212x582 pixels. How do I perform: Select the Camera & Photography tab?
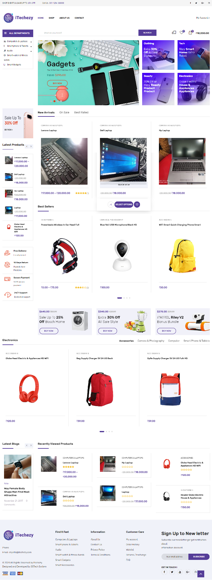pyautogui.click(x=151, y=341)
